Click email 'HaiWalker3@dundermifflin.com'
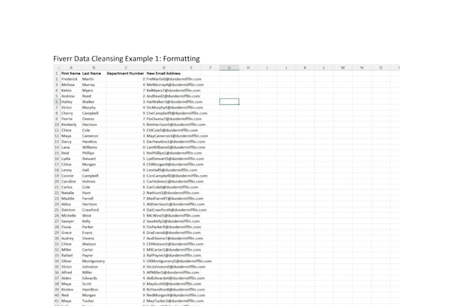Image resolution: width=453 pixels, height=306 pixels. point(175,102)
